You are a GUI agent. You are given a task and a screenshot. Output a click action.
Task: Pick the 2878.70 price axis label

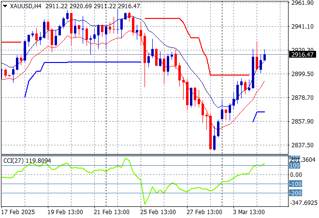point(303,98)
